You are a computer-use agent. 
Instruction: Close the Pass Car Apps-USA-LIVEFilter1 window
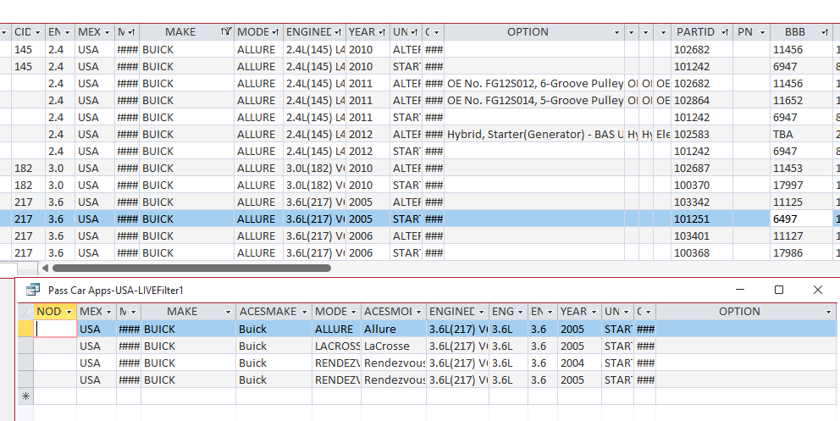817,290
